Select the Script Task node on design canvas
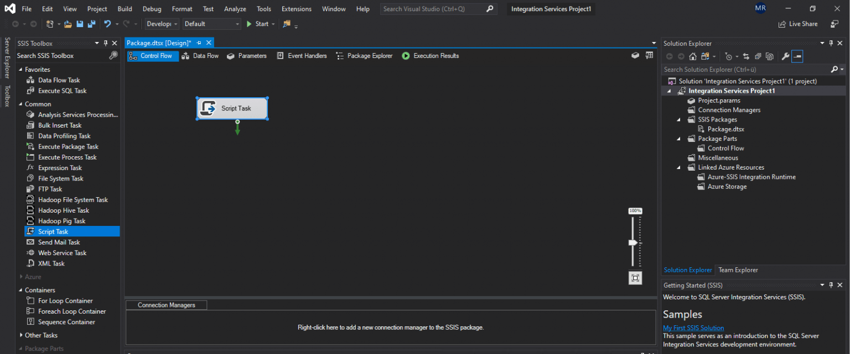This screenshot has width=850, height=354. pos(232,108)
